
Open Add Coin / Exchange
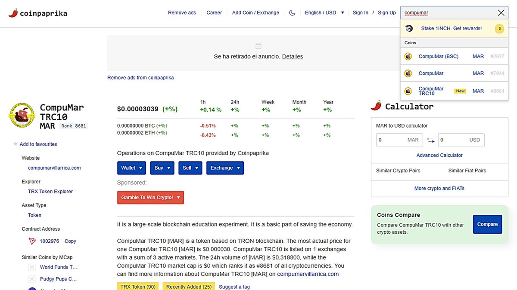pyautogui.click(x=255, y=13)
